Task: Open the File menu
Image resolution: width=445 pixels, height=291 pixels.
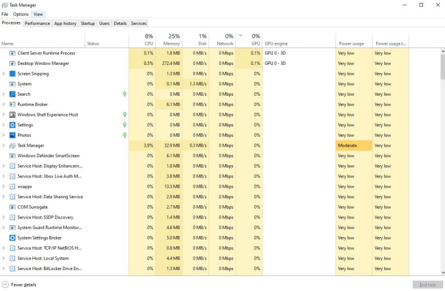Action: click(5, 14)
